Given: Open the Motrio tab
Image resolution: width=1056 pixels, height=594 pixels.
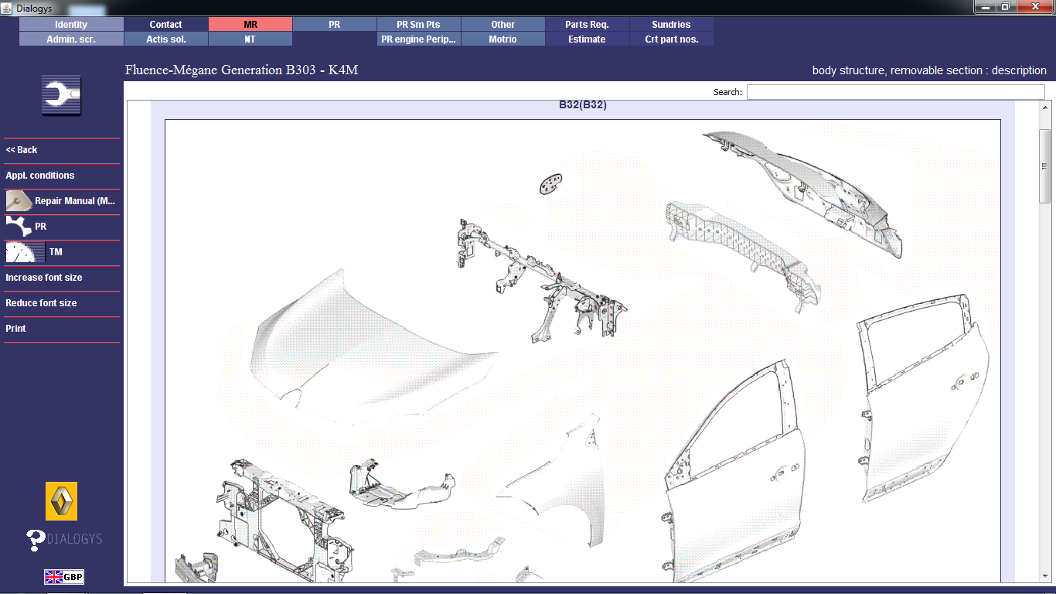Looking at the screenshot, I should click(x=503, y=39).
